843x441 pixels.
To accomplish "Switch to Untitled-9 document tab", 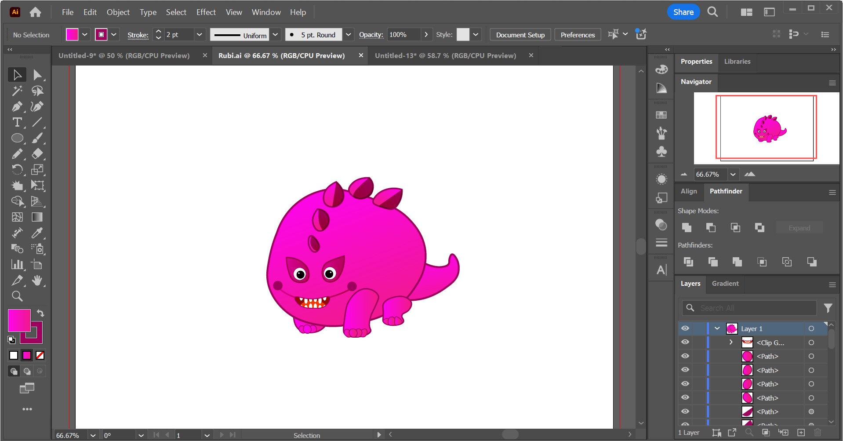I will tap(124, 55).
